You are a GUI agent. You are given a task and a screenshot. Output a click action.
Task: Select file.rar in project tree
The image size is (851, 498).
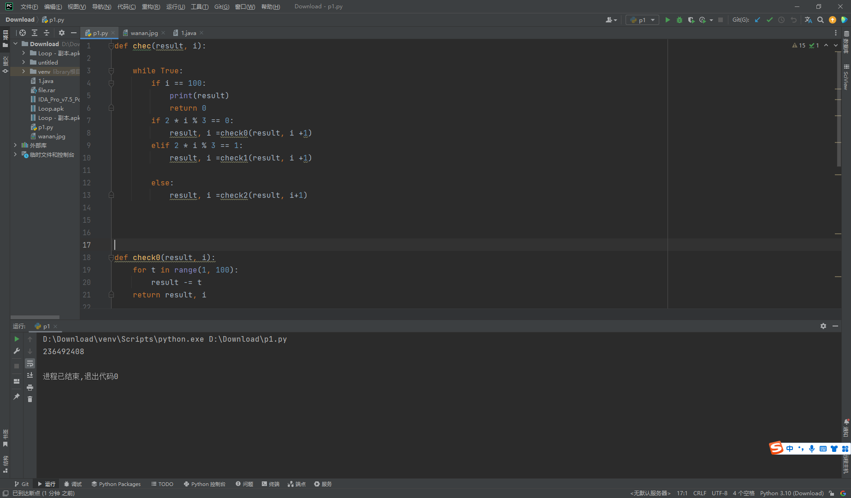click(x=47, y=90)
